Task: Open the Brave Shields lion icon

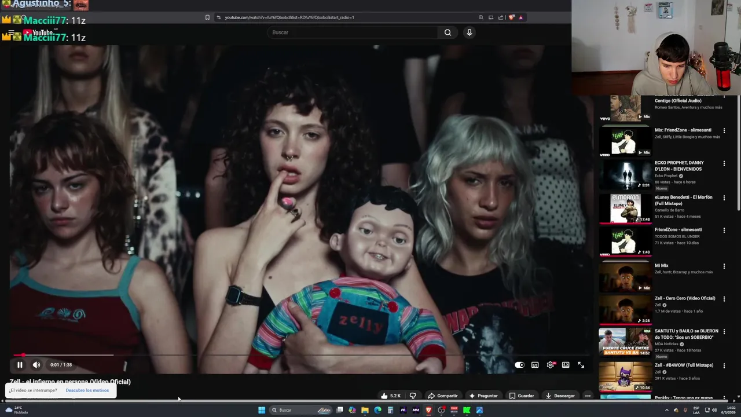Action: click(x=511, y=17)
